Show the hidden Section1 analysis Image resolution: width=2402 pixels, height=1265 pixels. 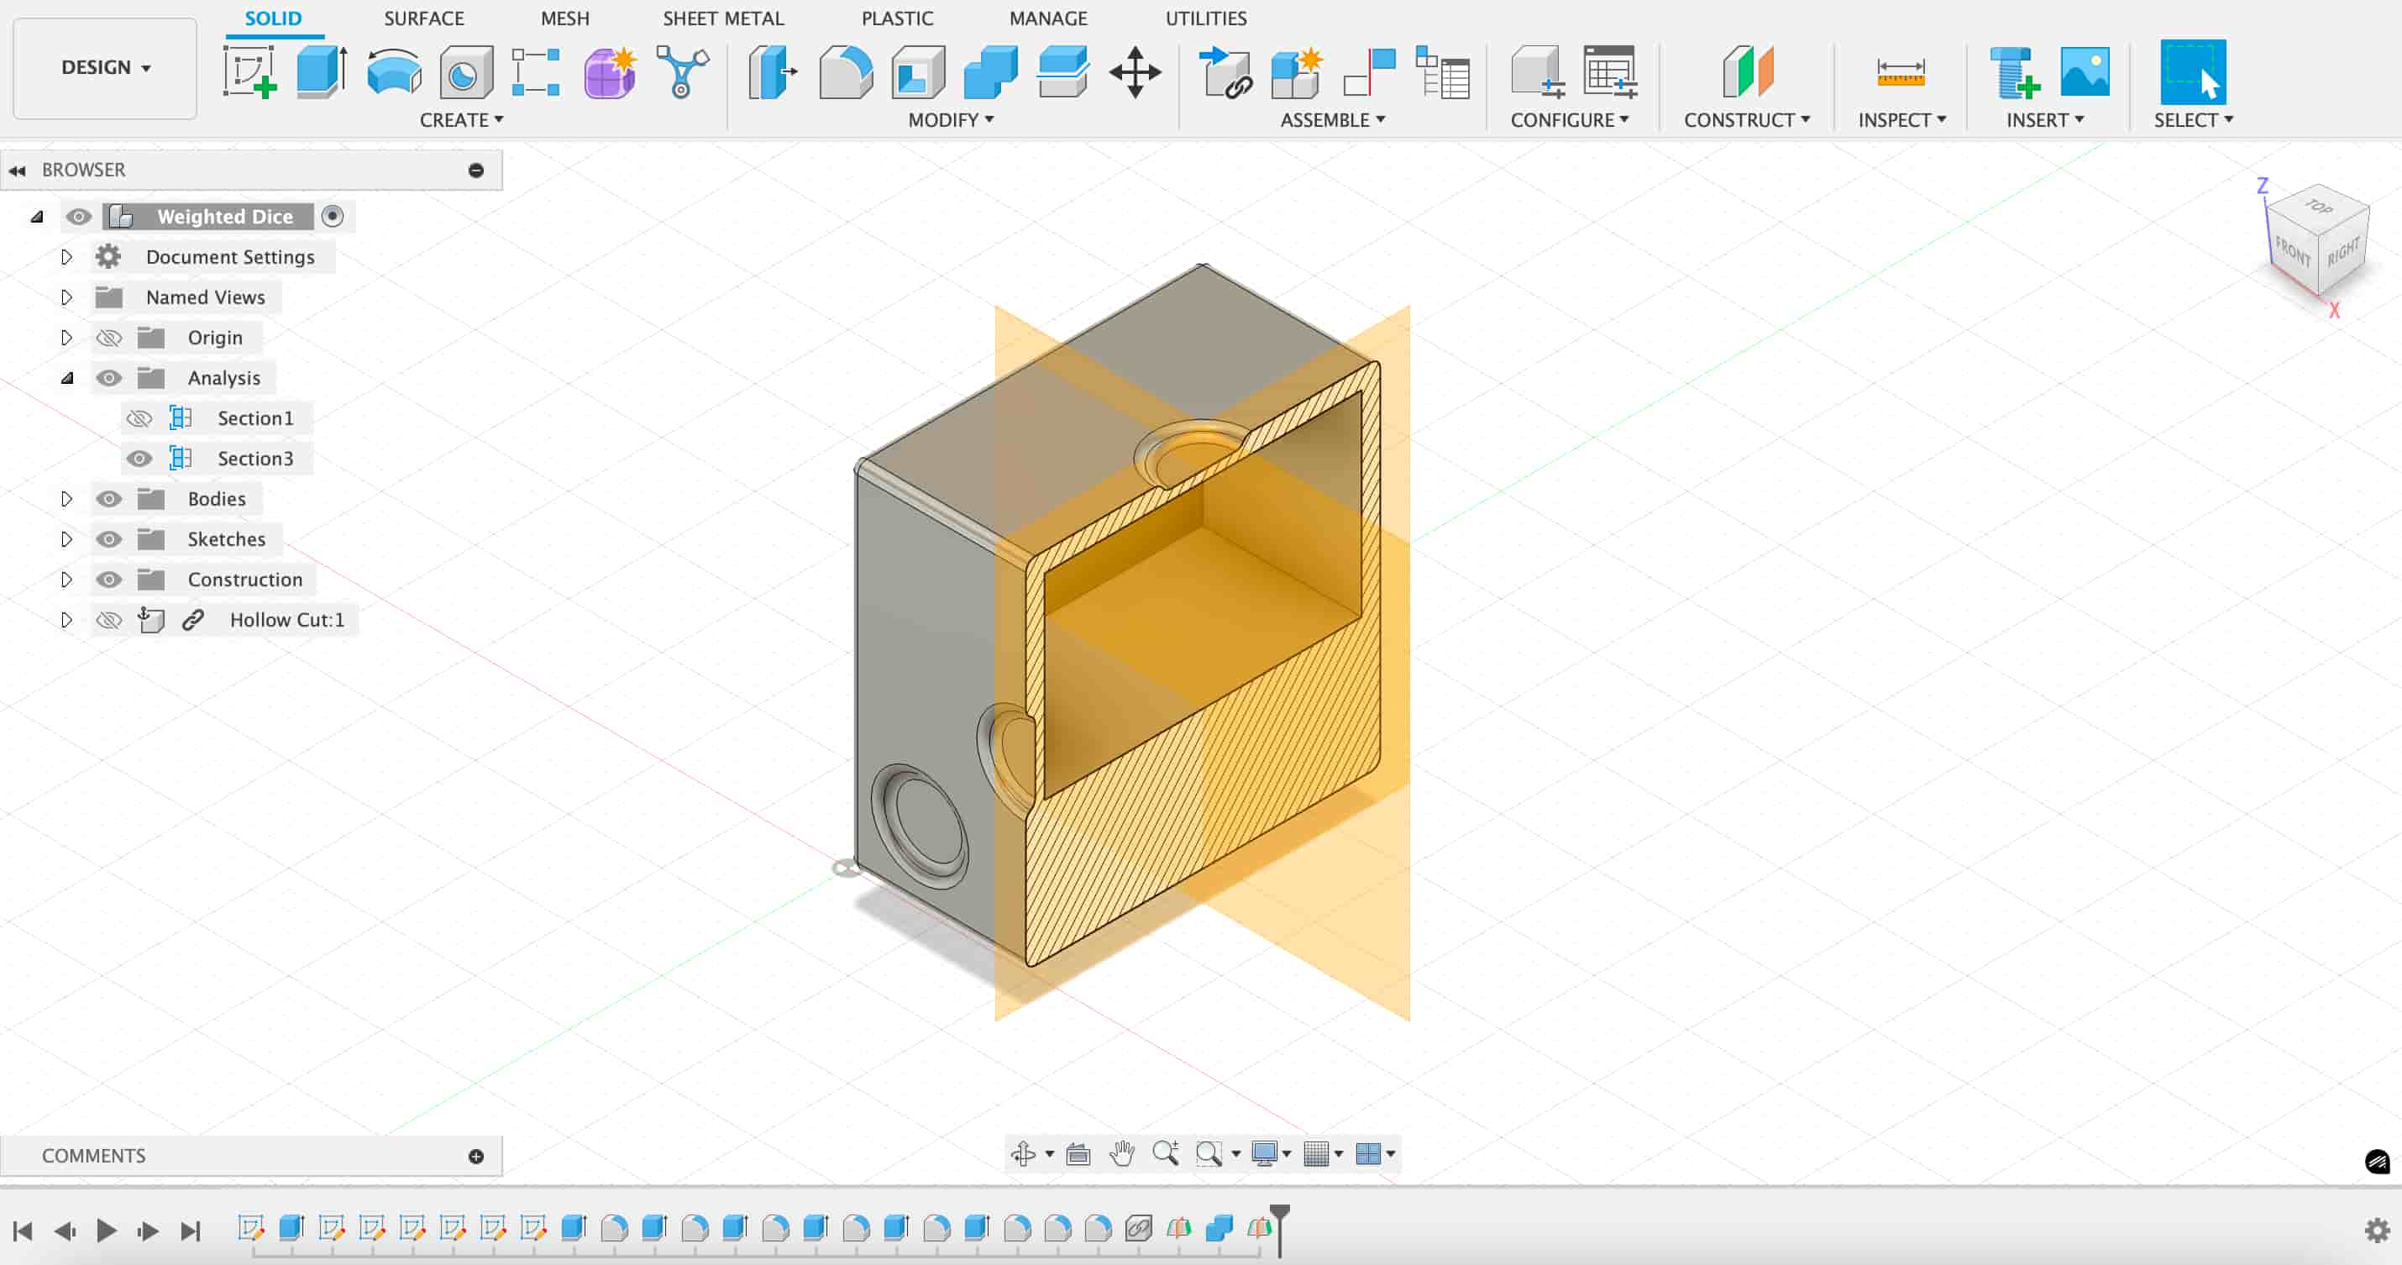[139, 418]
